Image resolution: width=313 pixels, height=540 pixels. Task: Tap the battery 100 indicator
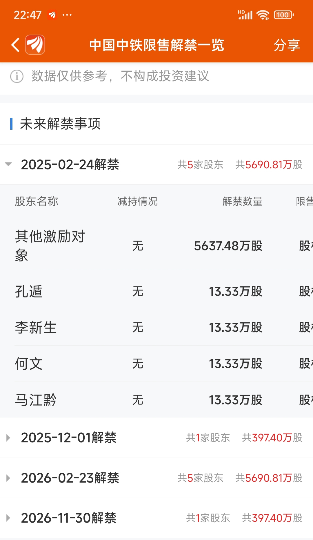pyautogui.click(x=284, y=15)
